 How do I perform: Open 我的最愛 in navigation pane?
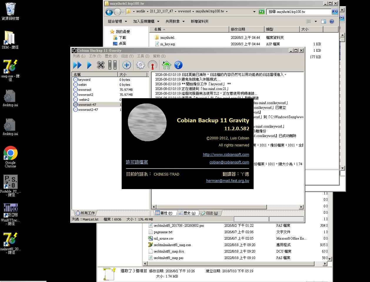pos(120,31)
